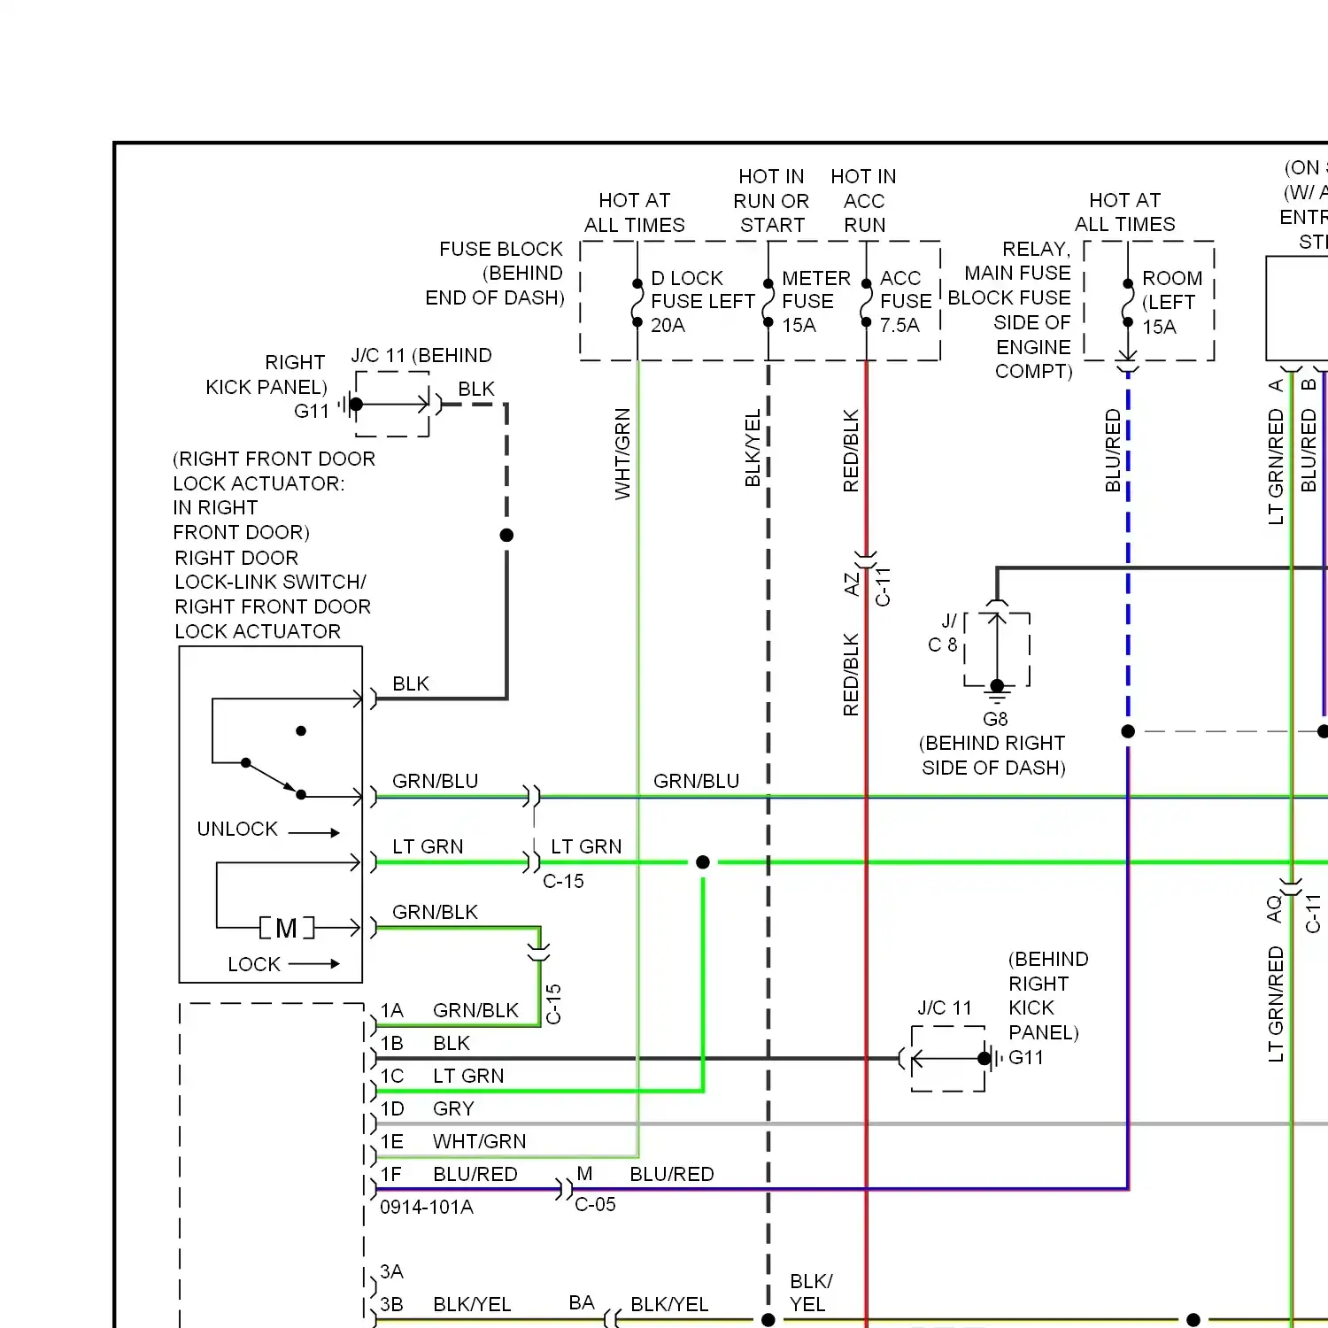This screenshot has width=1328, height=1328.
Task: Click the 'J/C 11 (BEHIND' label near G11
Action: (x=421, y=356)
